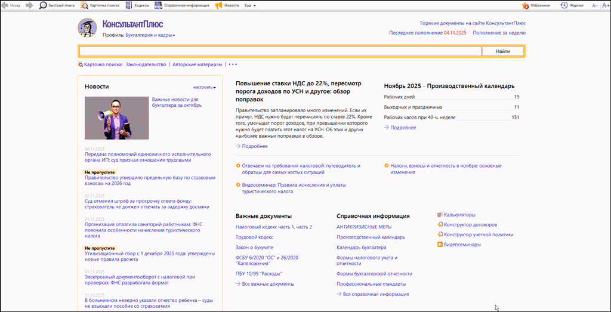Click the Новости megaphone toolbar icon
Screen dimensions: 611x312
[218, 5]
